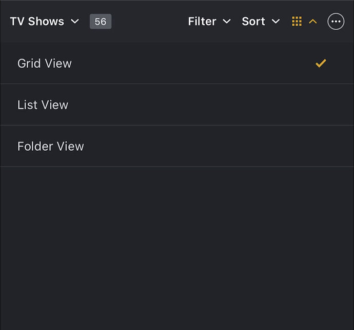Dismiss menu via empty area below Folder View
The height and width of the screenshot is (330, 354).
click(177, 246)
